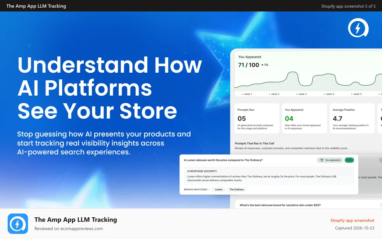Click the Amp App LLM Tracking footer title
This screenshot has width=382, height=239.
pos(75,220)
